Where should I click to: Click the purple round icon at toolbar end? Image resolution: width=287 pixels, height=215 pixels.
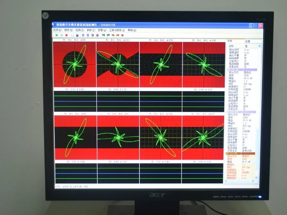click(x=122, y=35)
